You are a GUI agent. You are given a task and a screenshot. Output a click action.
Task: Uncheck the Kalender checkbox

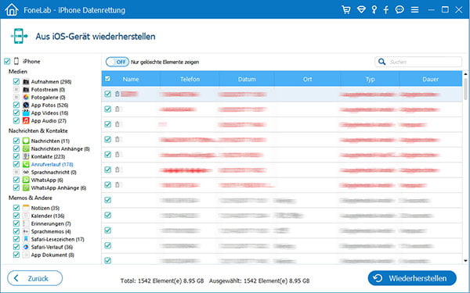[16, 216]
